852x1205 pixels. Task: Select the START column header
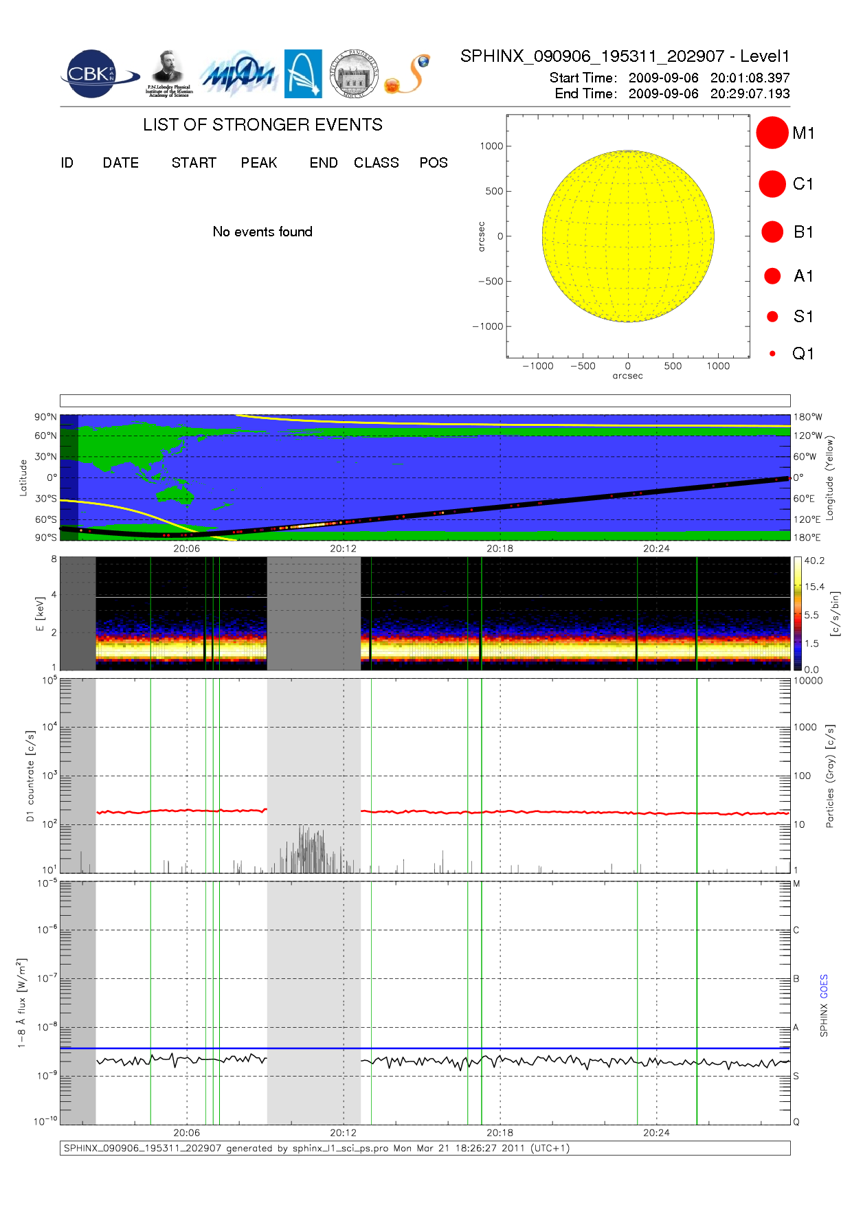click(194, 163)
